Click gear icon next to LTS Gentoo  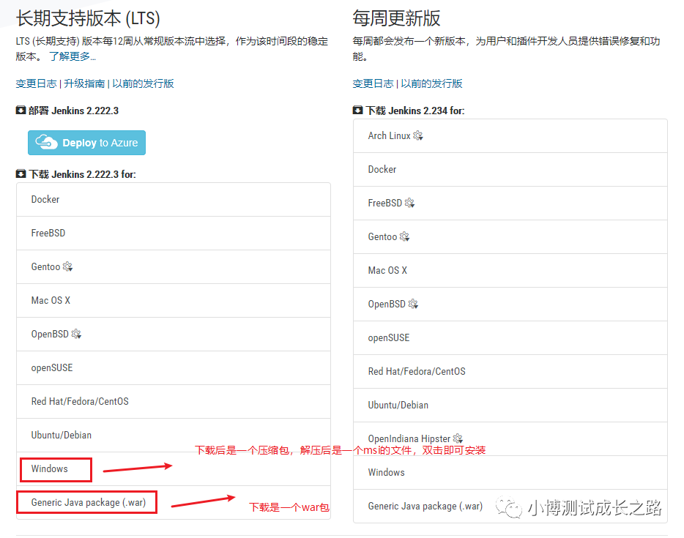pyautogui.click(x=67, y=266)
